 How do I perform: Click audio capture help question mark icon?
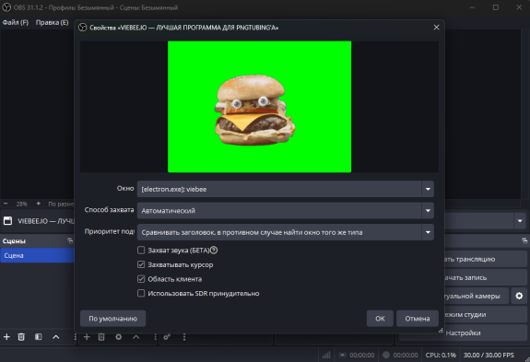(214, 251)
